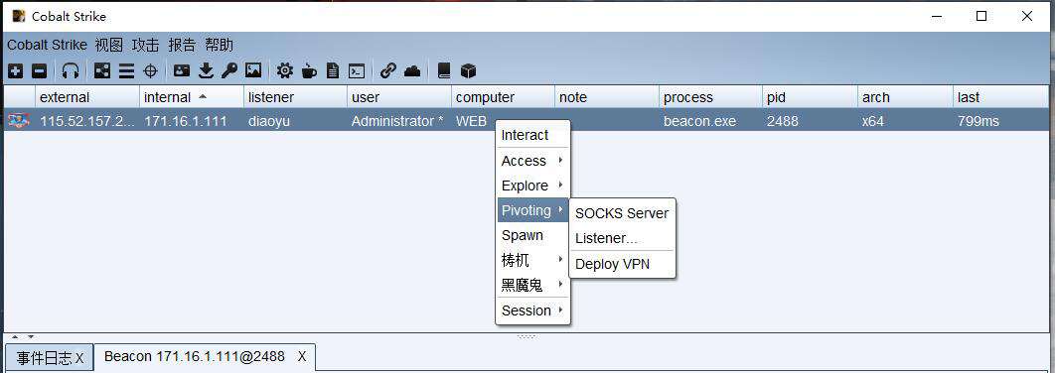The width and height of the screenshot is (1055, 373).
Task: Click the beacon.exe process cell
Action: [x=710, y=121]
